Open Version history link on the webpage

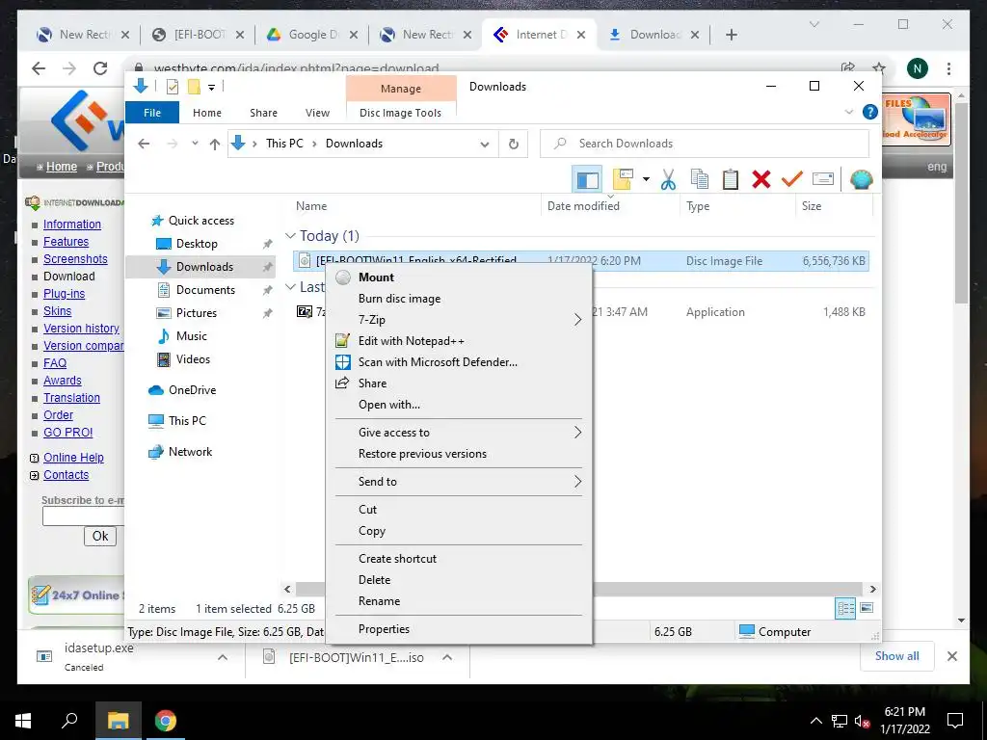(81, 329)
